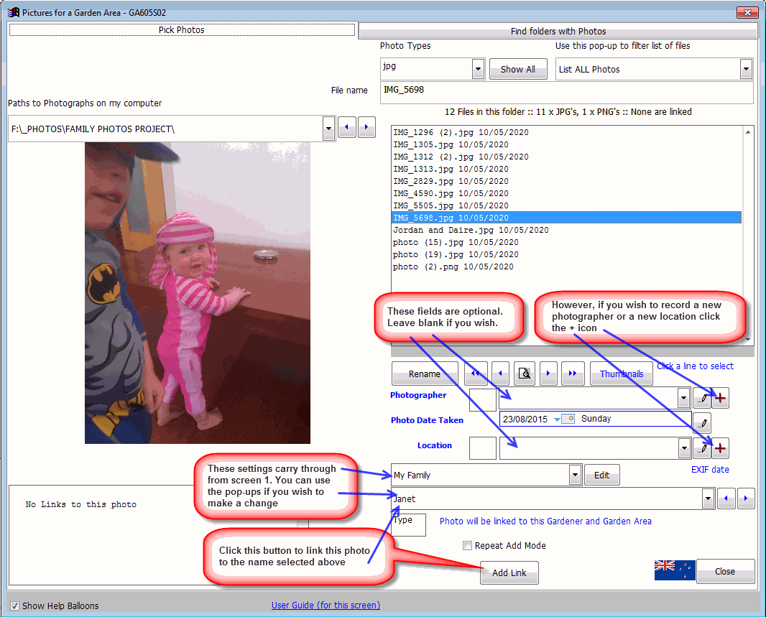This screenshot has width=766, height=617.
Task: Click the Add Link button
Action: [509, 572]
